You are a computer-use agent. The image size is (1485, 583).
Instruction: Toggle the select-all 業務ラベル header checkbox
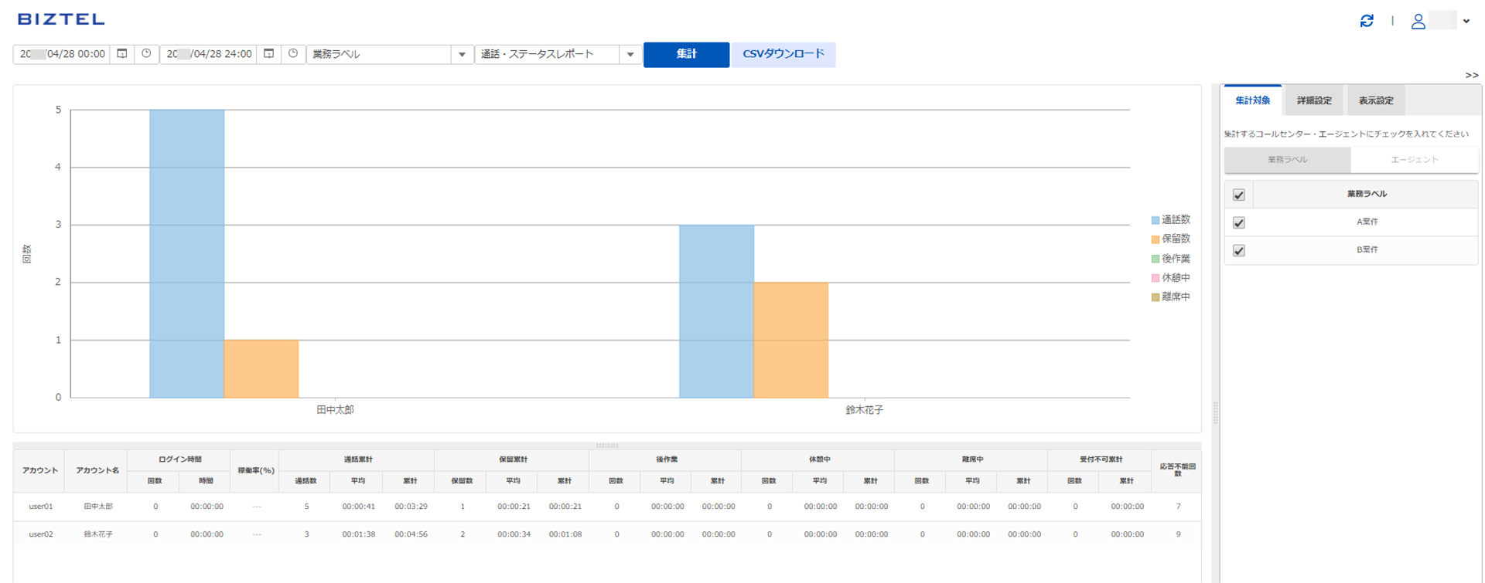(1239, 195)
